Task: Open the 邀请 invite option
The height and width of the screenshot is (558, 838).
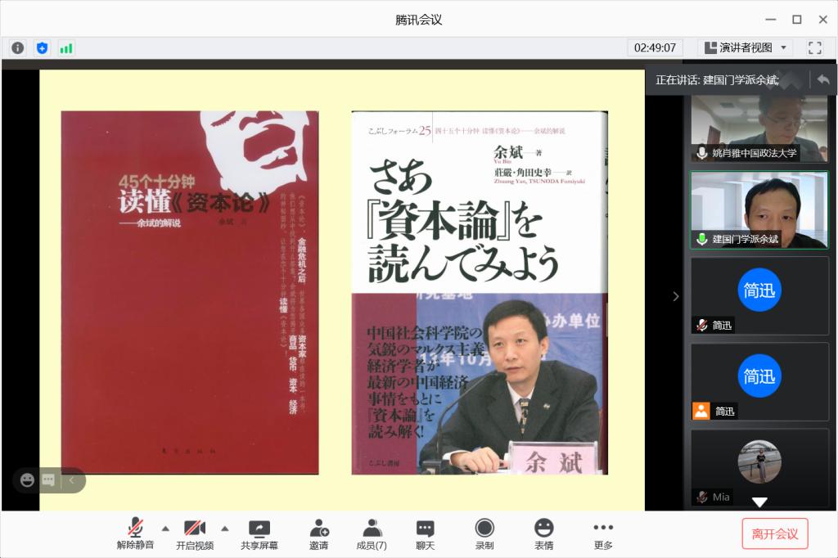Action: (318, 534)
